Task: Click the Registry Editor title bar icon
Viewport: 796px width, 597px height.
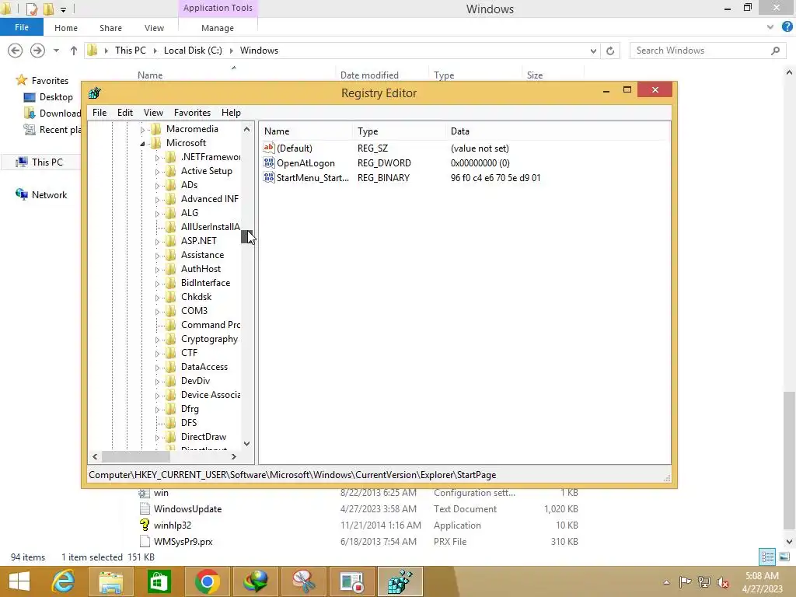Action: [94, 93]
